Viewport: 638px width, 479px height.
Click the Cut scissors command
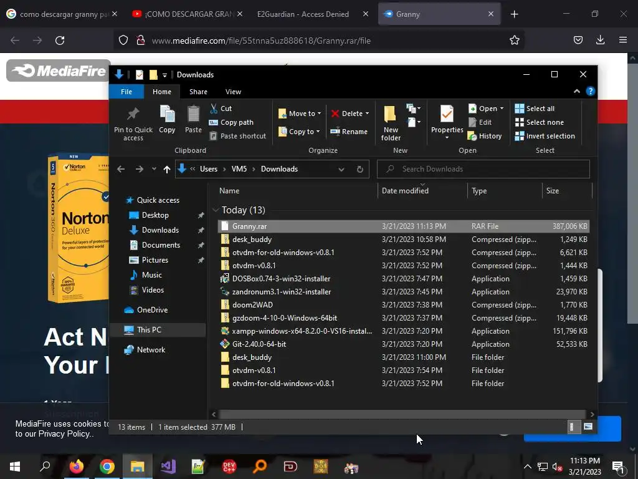pyautogui.click(x=221, y=109)
